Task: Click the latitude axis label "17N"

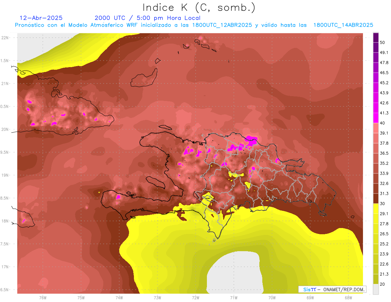Action: pyautogui.click(x=5, y=267)
